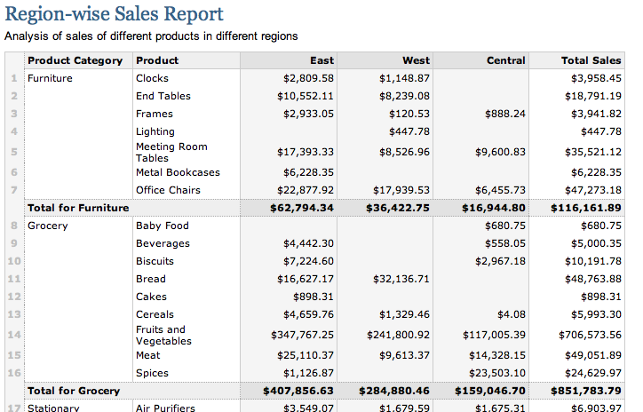
Task: Select the Furniture category cell
Action: coord(50,78)
